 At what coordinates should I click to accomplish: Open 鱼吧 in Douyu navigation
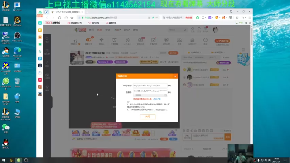(135, 29)
